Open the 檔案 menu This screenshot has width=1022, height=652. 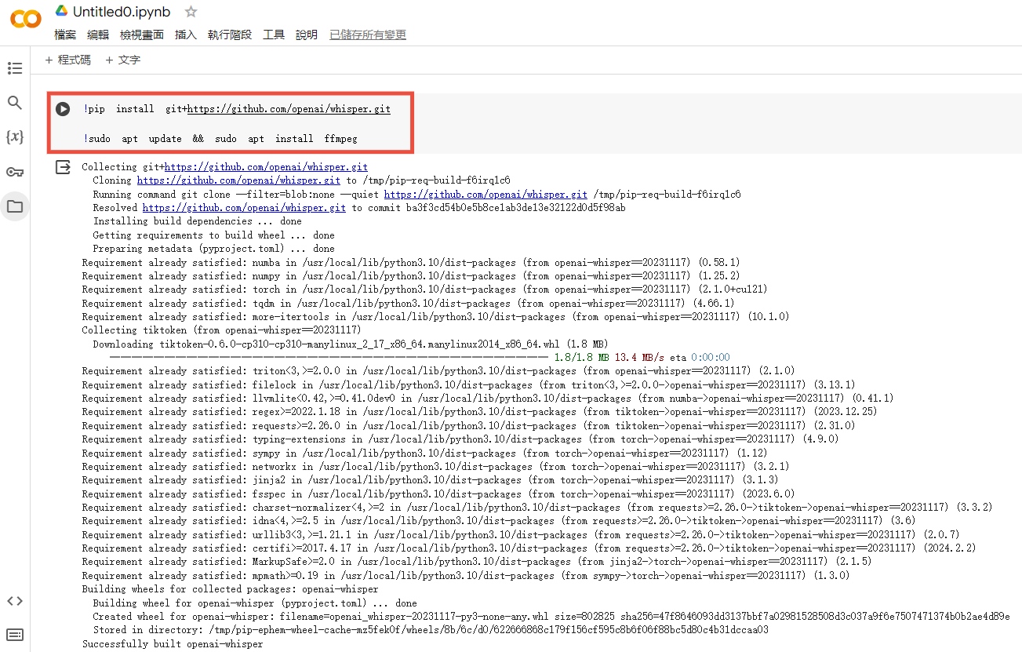click(x=65, y=35)
